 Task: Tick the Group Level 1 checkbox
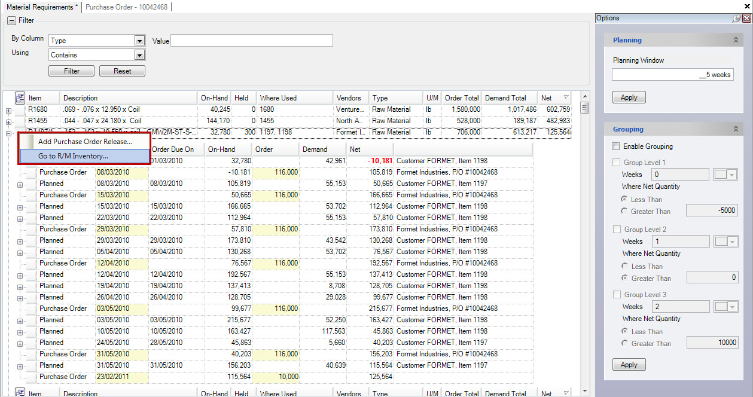coord(616,163)
